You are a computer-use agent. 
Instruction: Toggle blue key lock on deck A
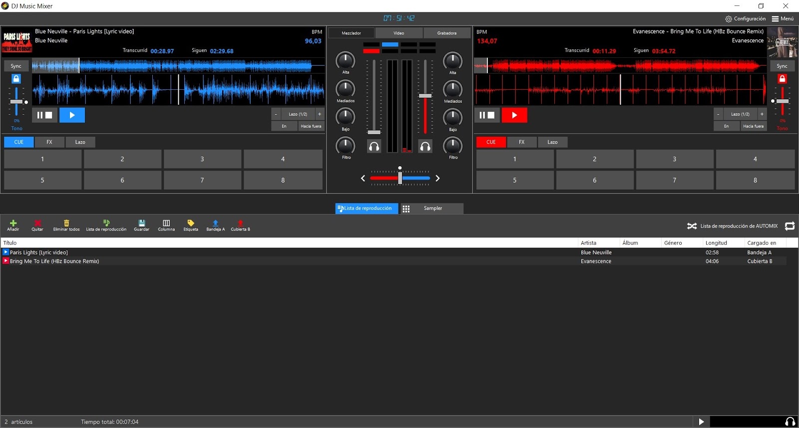tap(16, 79)
